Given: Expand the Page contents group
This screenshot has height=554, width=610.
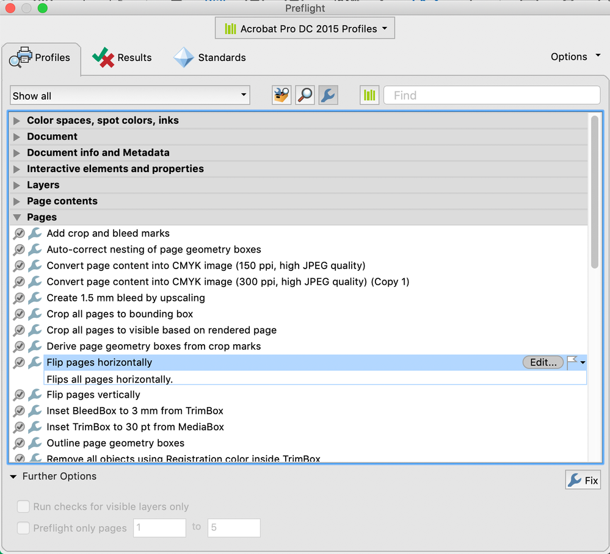Looking at the screenshot, I should coord(16,201).
